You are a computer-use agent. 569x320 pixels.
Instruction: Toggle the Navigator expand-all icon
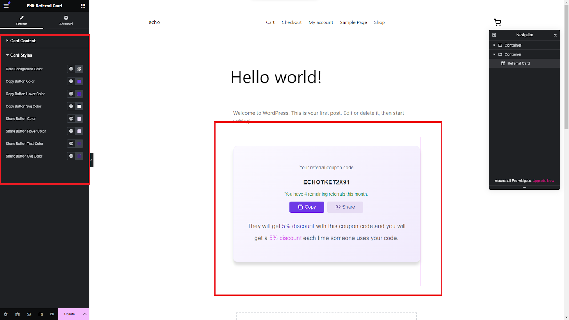[x=494, y=35]
